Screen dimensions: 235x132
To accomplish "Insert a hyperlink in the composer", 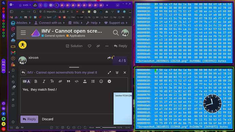I will click(x=60, y=81).
